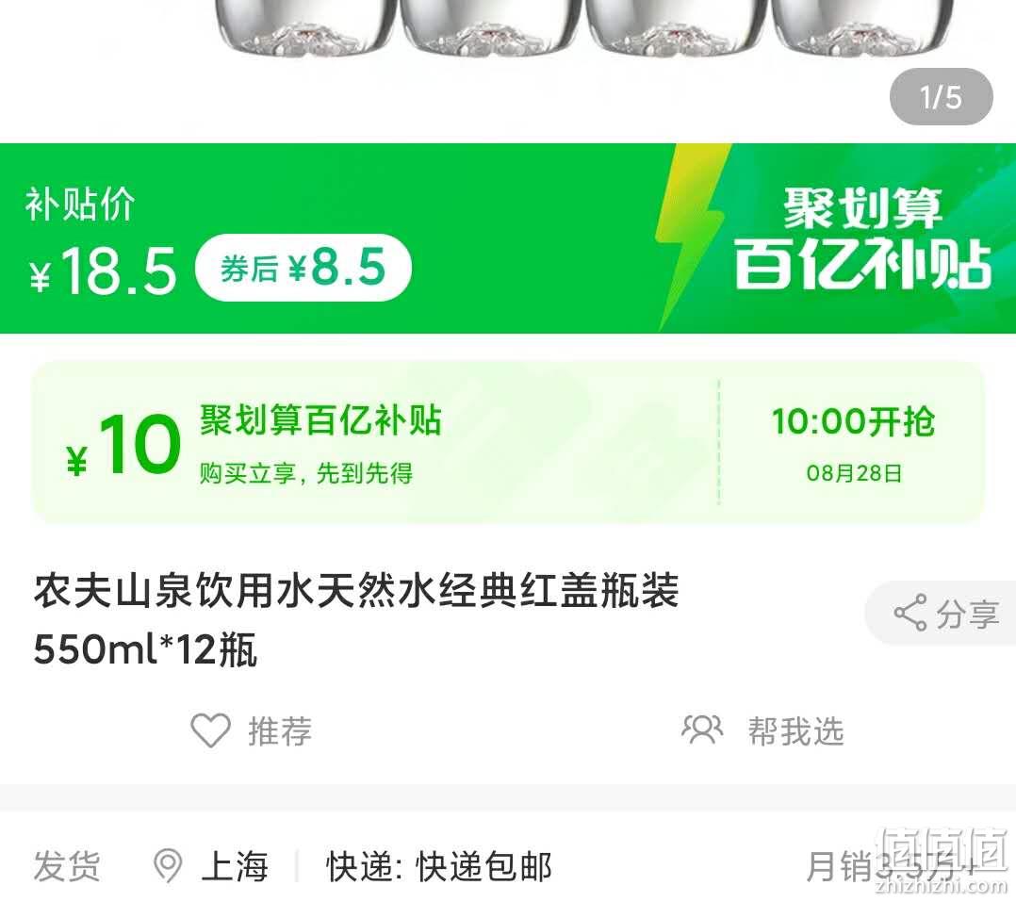The height and width of the screenshot is (902, 1016).
Task: Tap the 补贴价 ¥18.5 price
Action: coord(102,242)
